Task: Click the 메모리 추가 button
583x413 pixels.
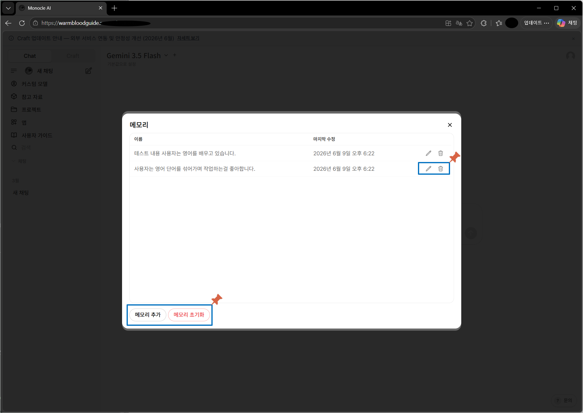Action: pyautogui.click(x=148, y=315)
